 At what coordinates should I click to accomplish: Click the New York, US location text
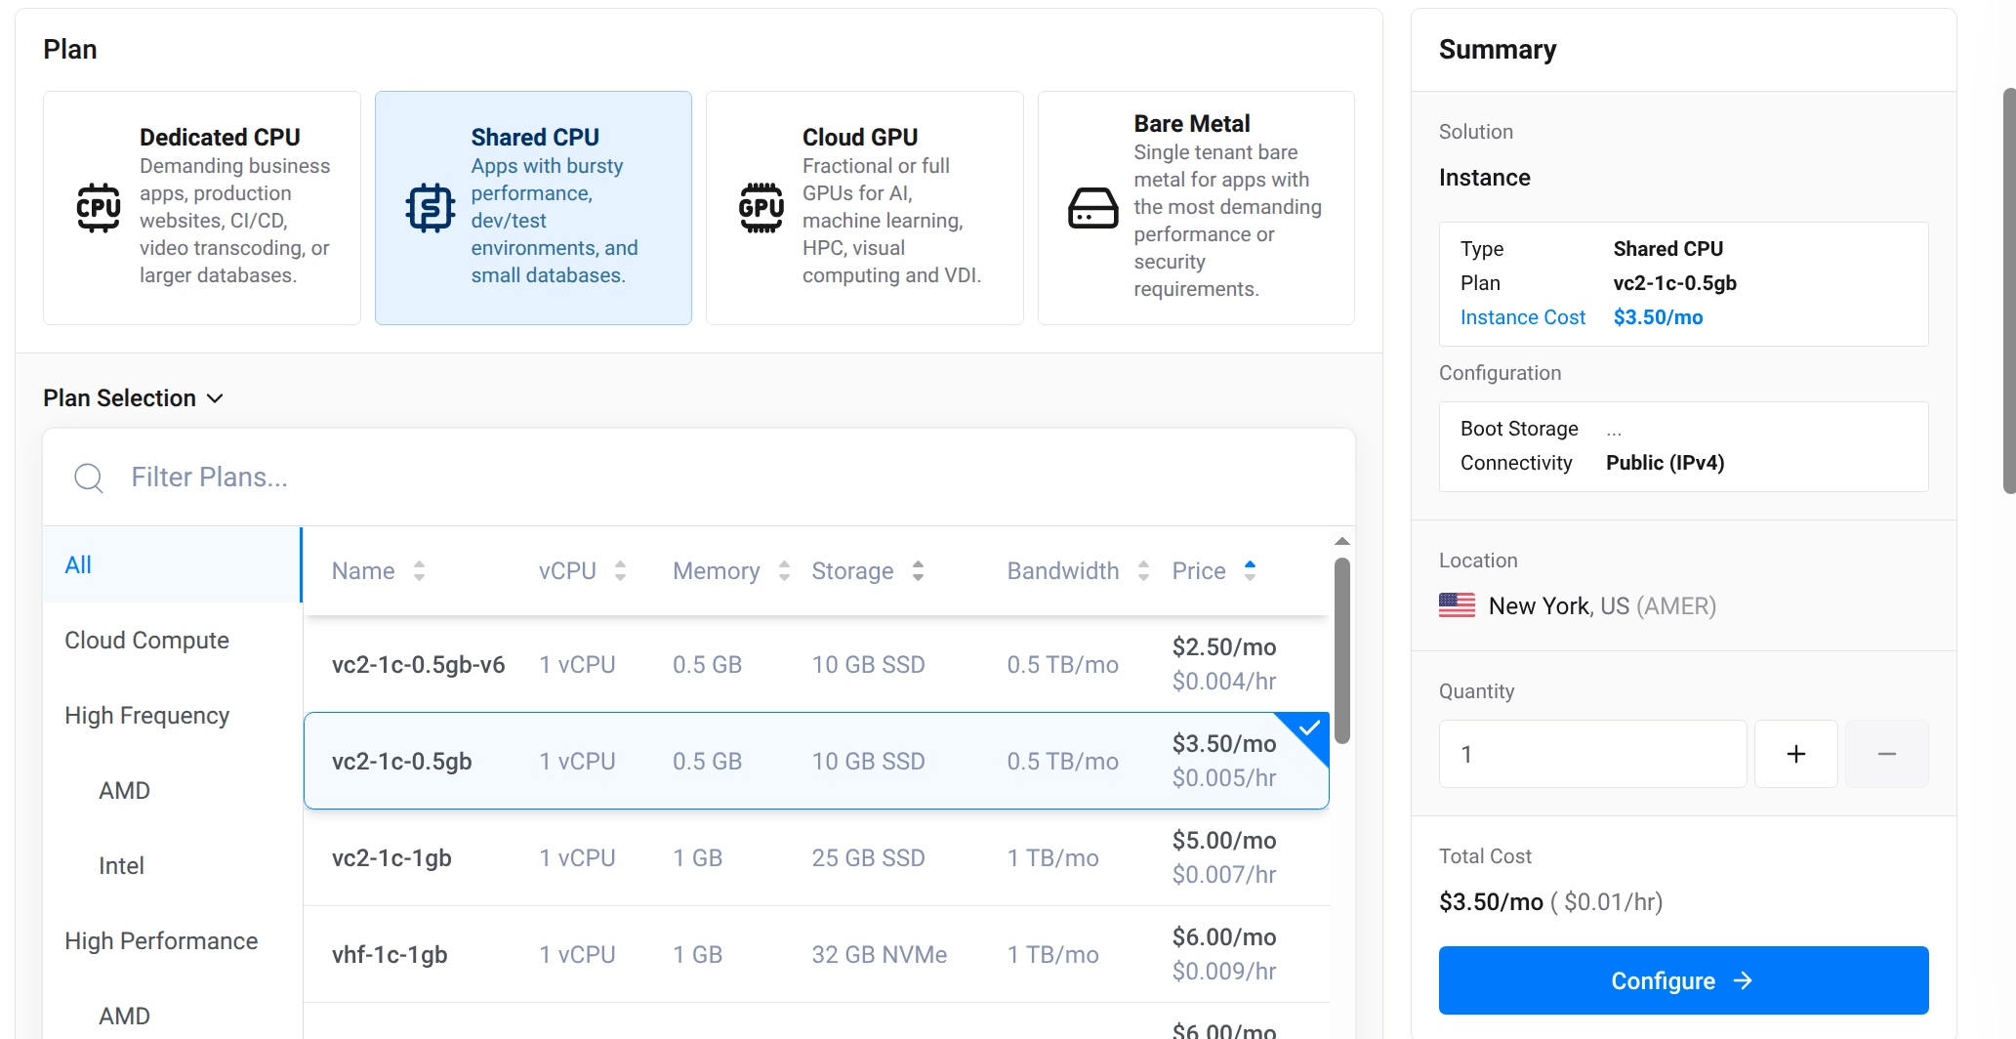(1602, 606)
